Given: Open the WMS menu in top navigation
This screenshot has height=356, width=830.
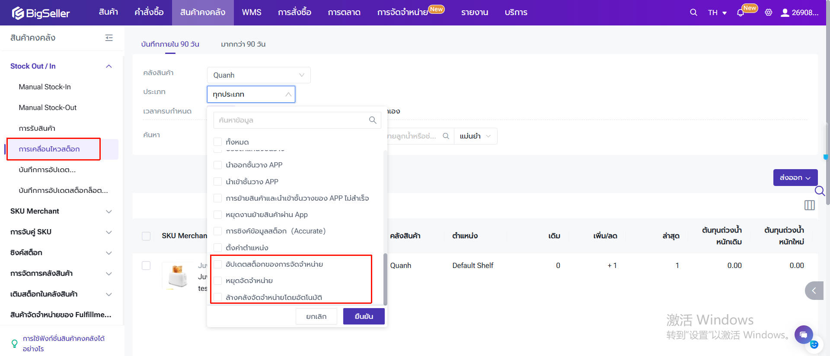Looking at the screenshot, I should click(251, 13).
